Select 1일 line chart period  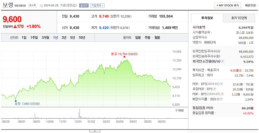tap(24, 38)
